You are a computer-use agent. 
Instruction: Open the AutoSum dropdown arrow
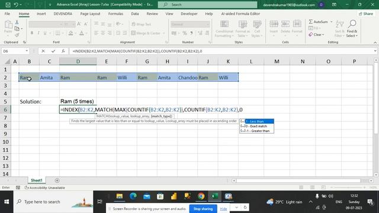click(332, 22)
